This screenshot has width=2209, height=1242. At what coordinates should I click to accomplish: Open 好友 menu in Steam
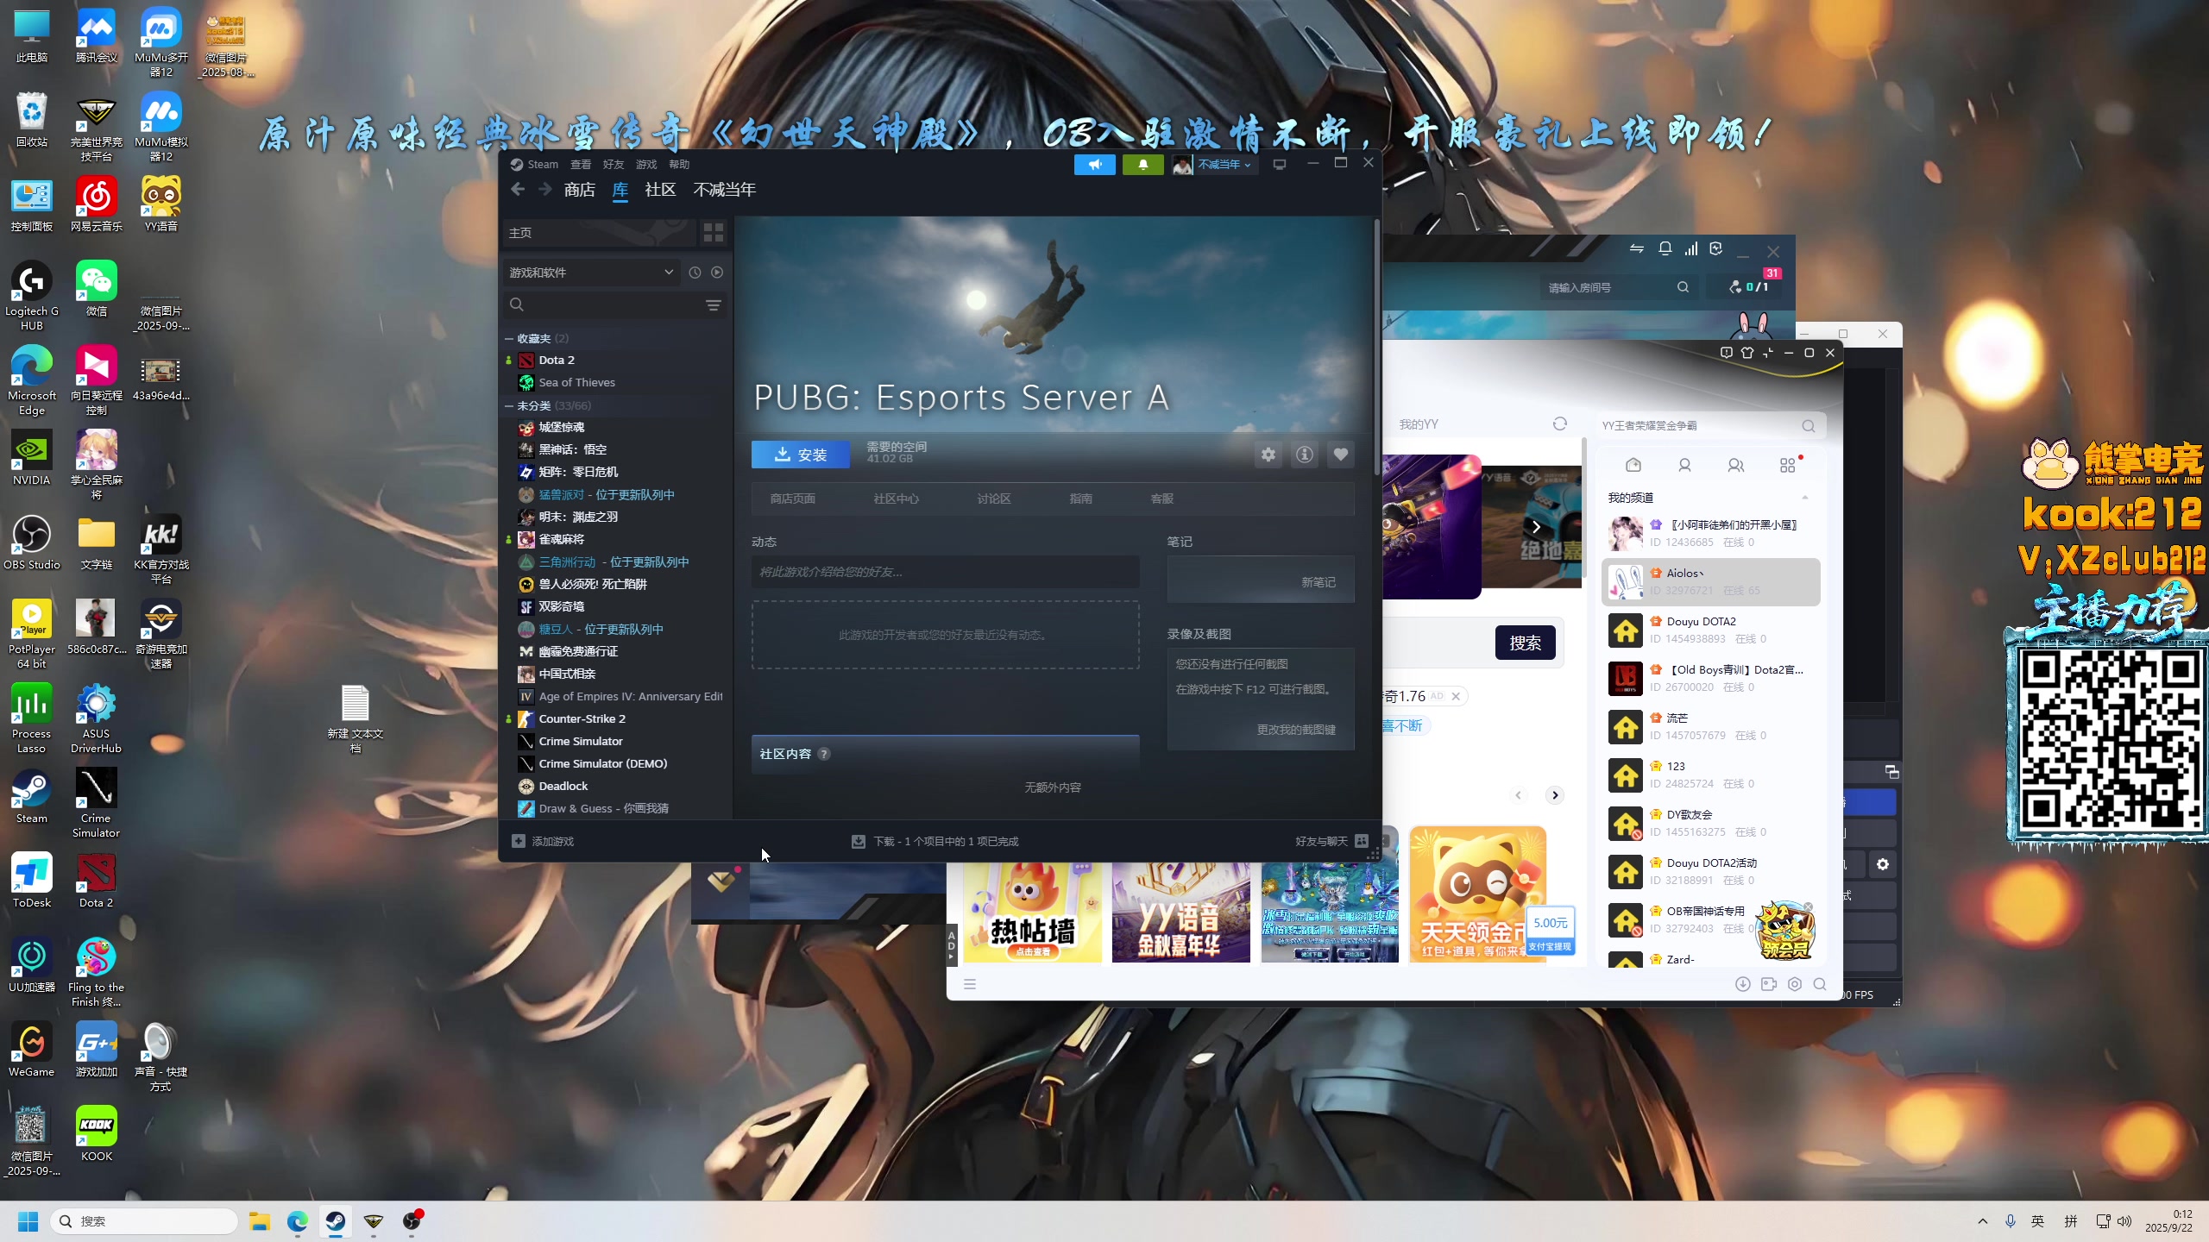(614, 165)
